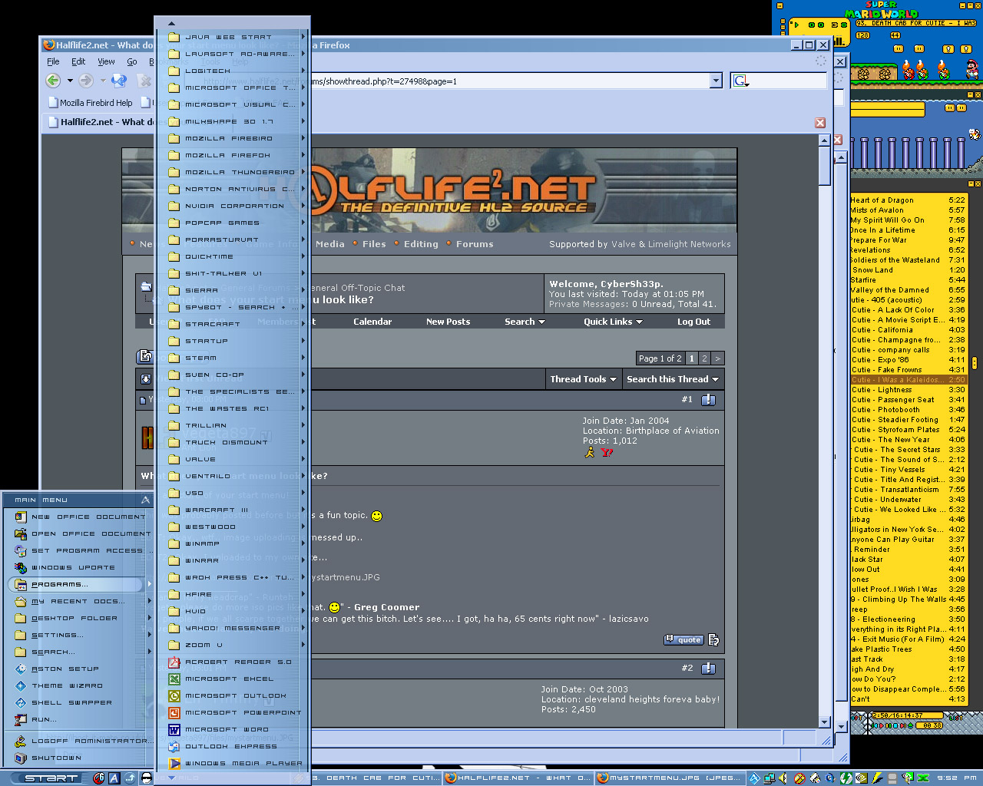Image resolution: width=983 pixels, height=786 pixels.
Task: Open the Firefox File menu
Action: tap(53, 61)
